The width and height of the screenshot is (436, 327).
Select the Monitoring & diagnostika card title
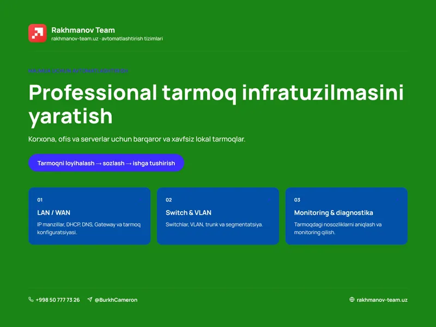point(334,213)
